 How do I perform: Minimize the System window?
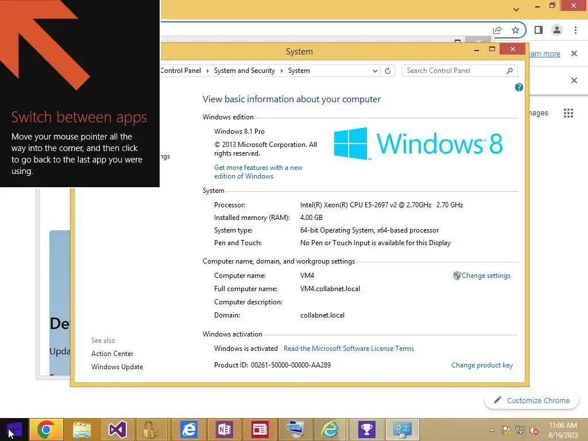[476, 49]
